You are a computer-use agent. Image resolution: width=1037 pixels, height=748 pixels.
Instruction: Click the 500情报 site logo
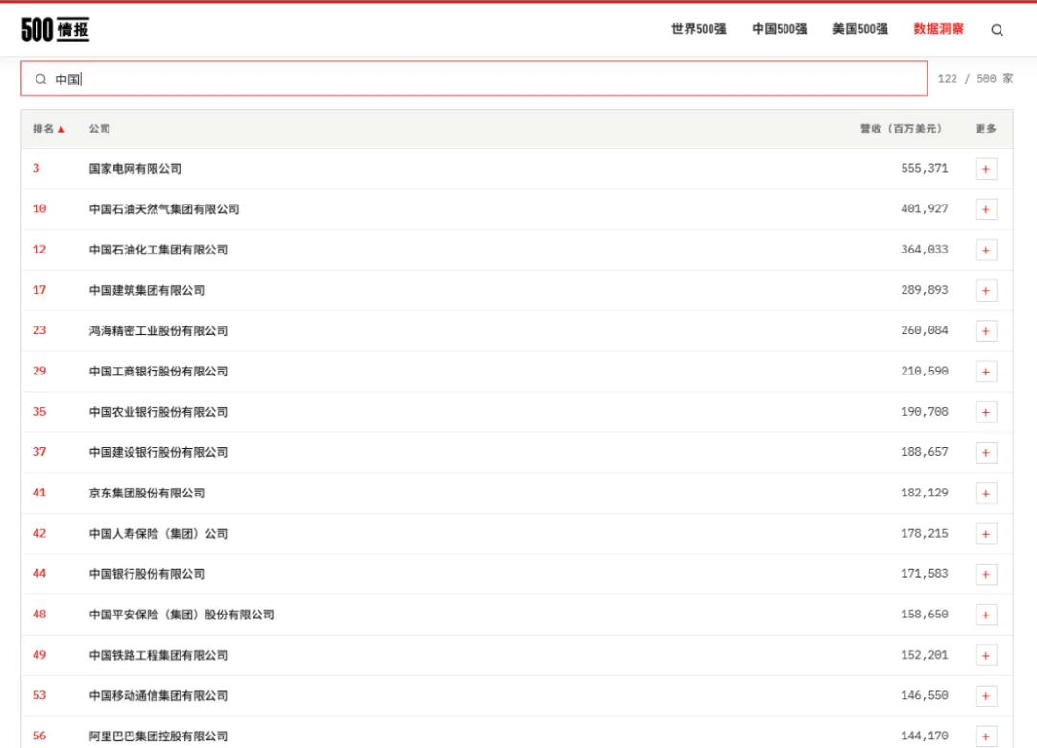pyautogui.click(x=56, y=29)
